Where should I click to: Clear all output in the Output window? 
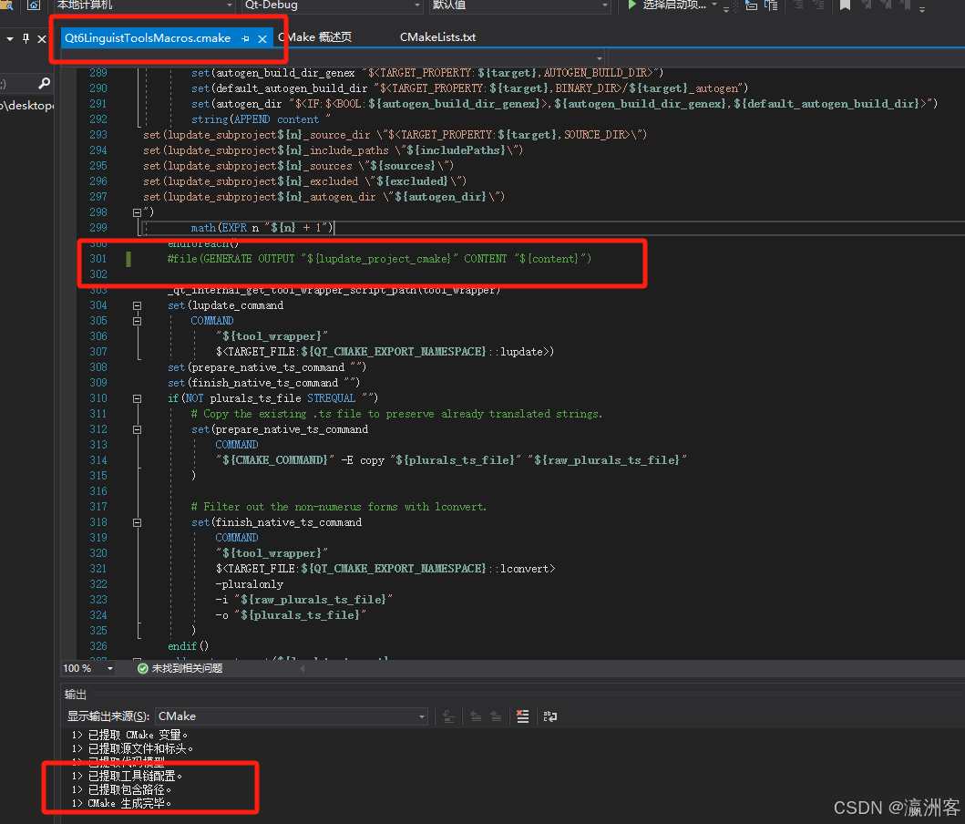point(521,716)
